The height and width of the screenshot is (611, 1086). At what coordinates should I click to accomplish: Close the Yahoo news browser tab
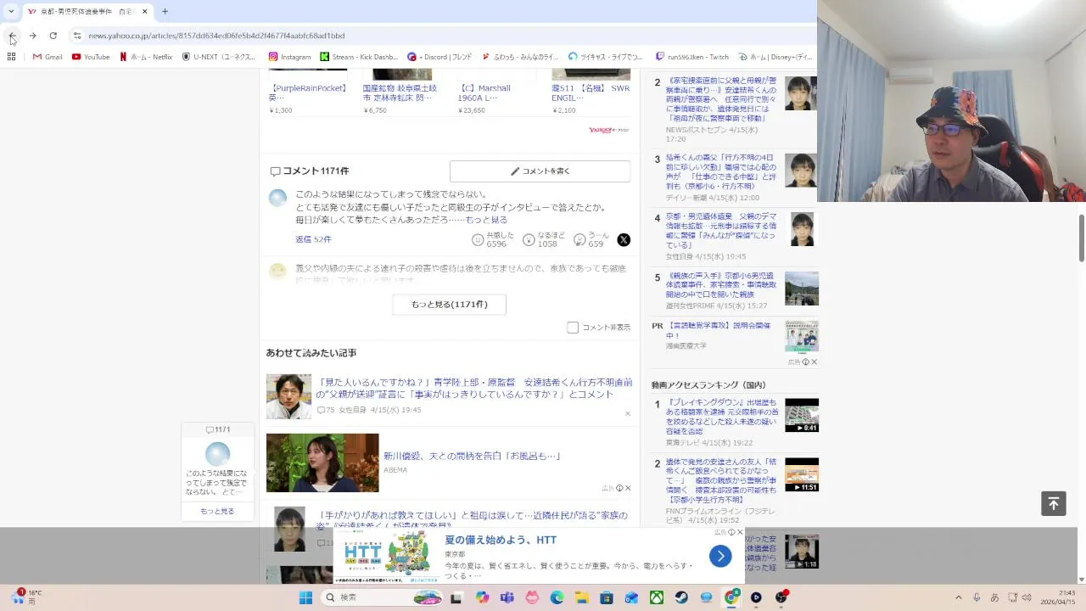[144, 11]
